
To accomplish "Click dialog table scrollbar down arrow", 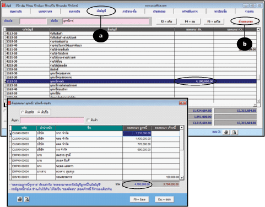I will tap(182, 178).
